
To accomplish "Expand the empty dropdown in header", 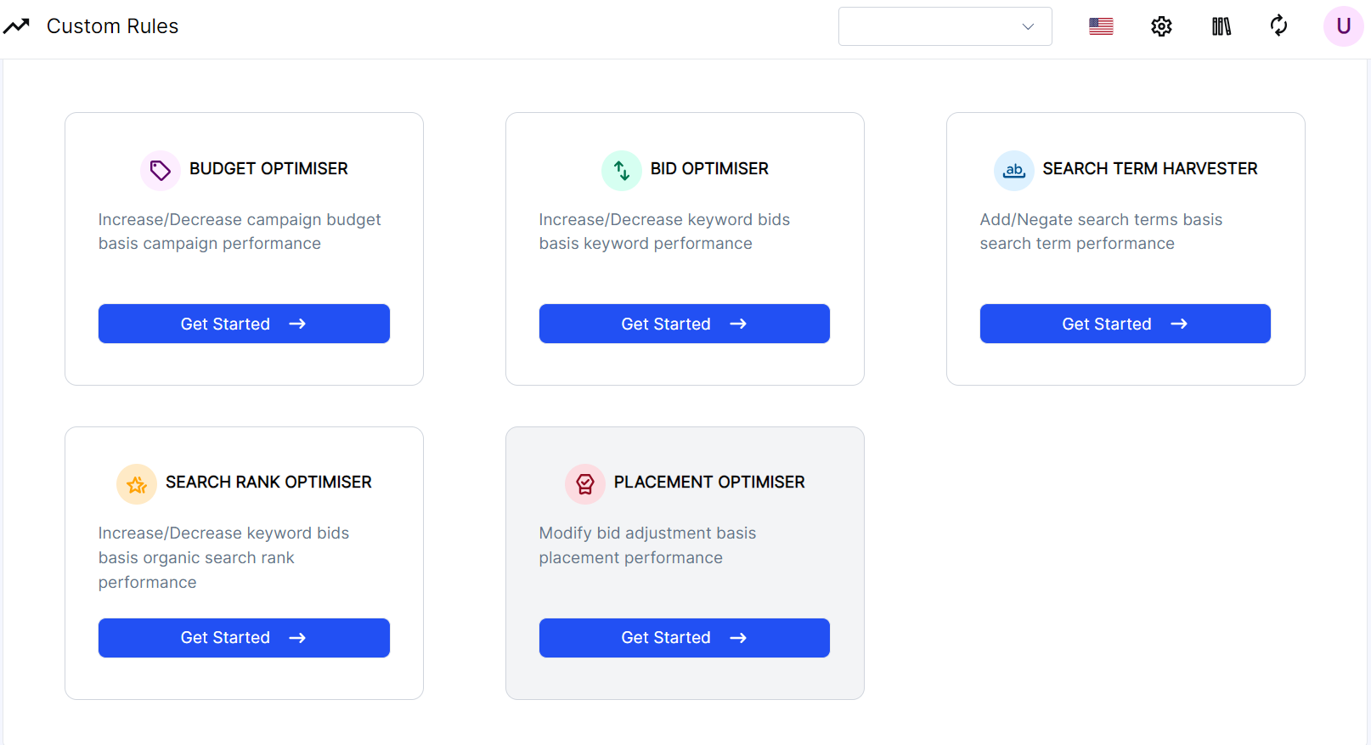I will coord(945,26).
